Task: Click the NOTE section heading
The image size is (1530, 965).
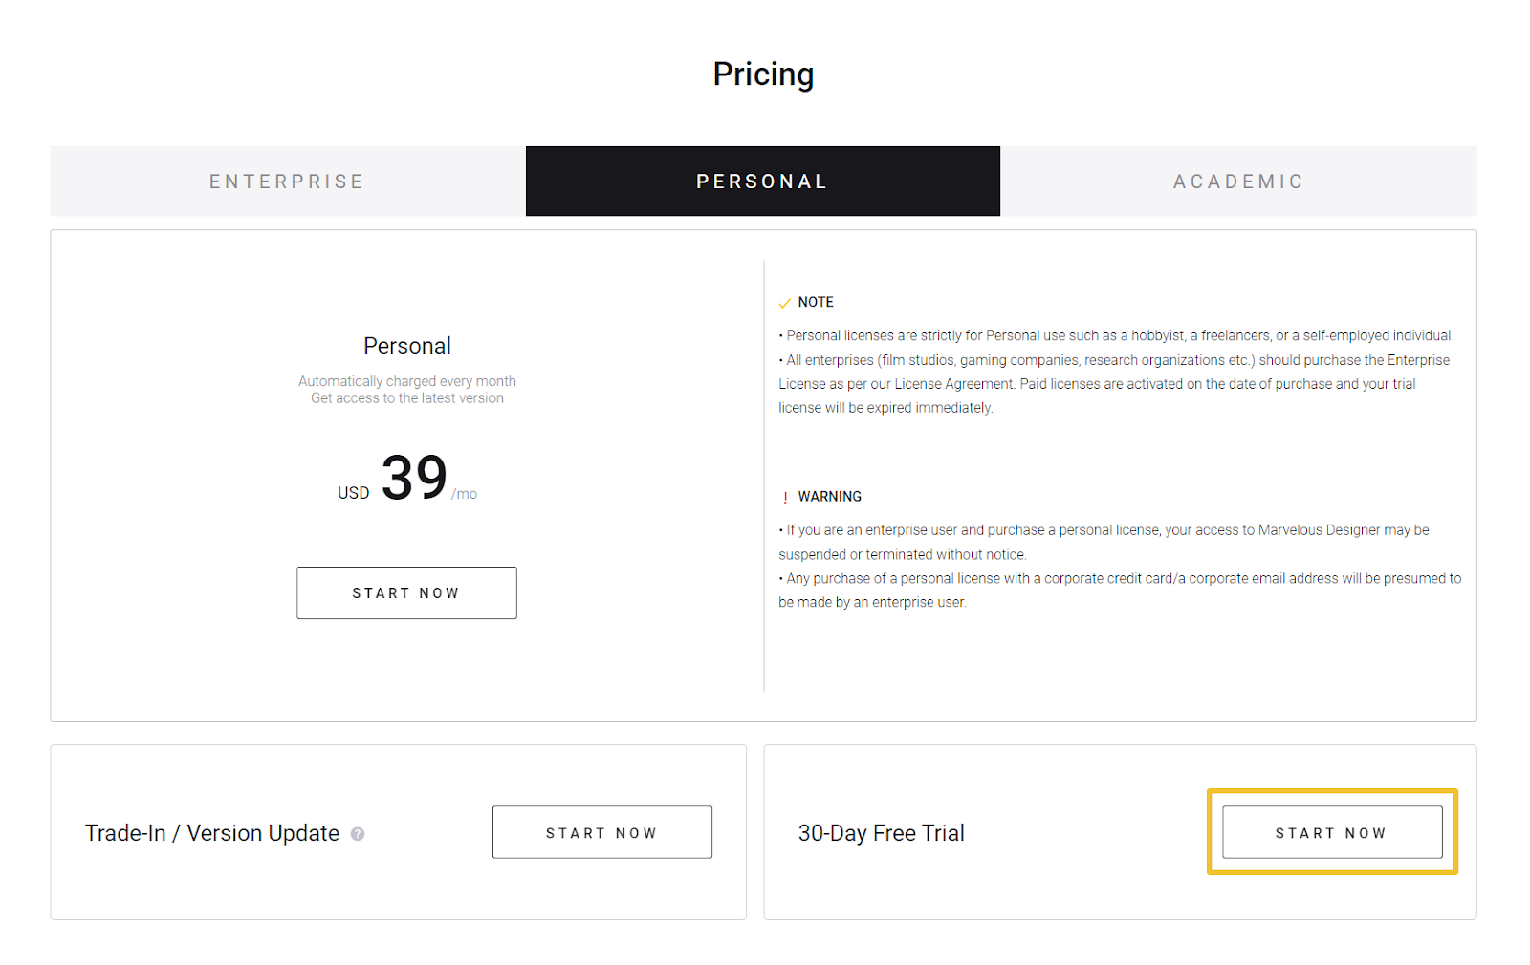Action: pos(816,302)
